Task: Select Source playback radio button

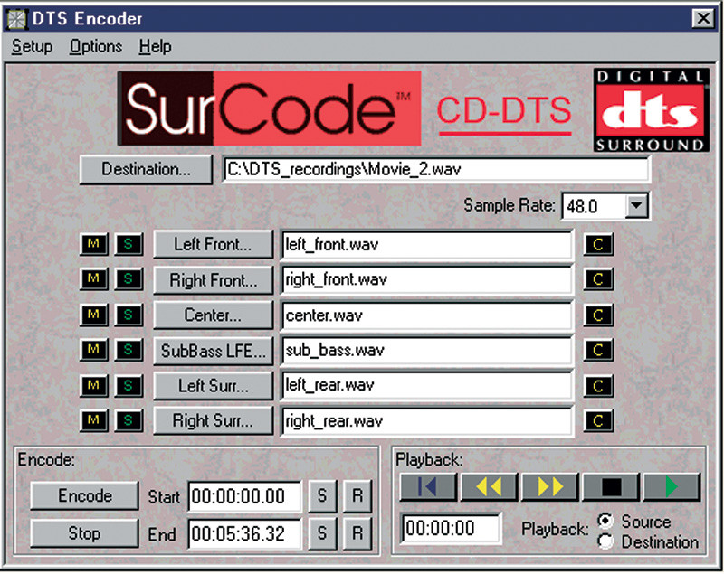Action: pos(605,521)
